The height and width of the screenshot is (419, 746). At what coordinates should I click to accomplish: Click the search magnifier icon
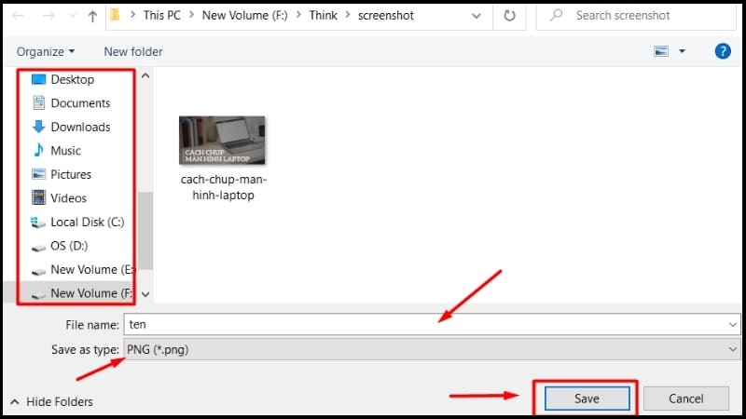(556, 15)
